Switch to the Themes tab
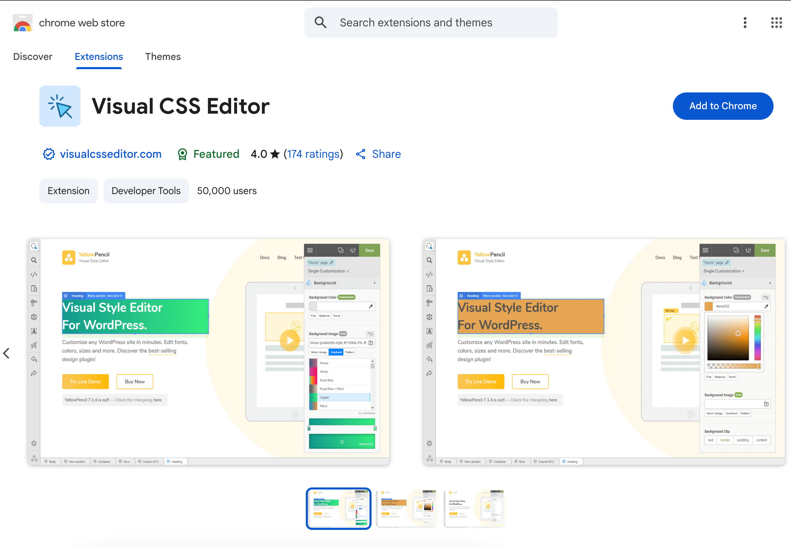791x547 pixels. (x=163, y=56)
